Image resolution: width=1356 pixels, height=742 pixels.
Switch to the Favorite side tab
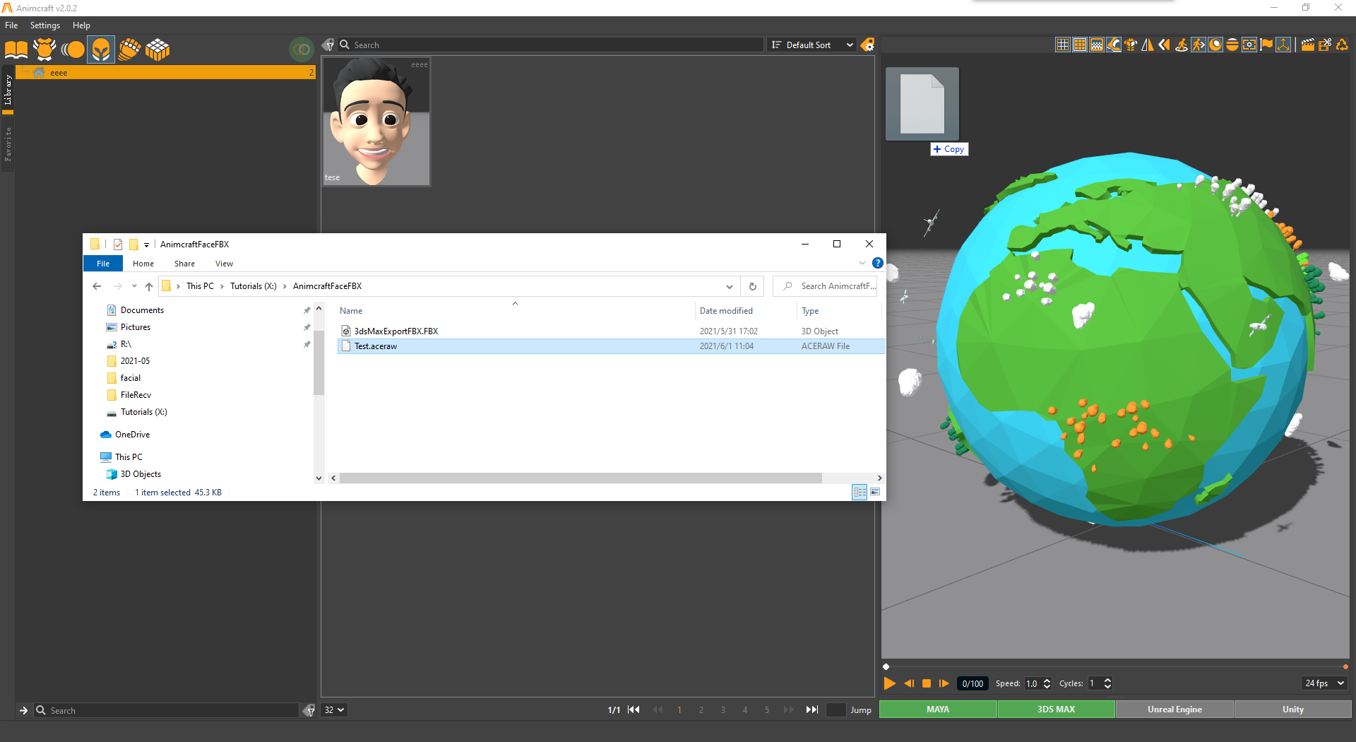[x=8, y=144]
